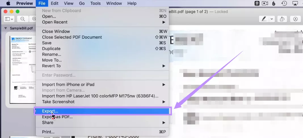The image size is (303, 138).
Task: Click the rotate page icon
Action: tap(282, 19)
